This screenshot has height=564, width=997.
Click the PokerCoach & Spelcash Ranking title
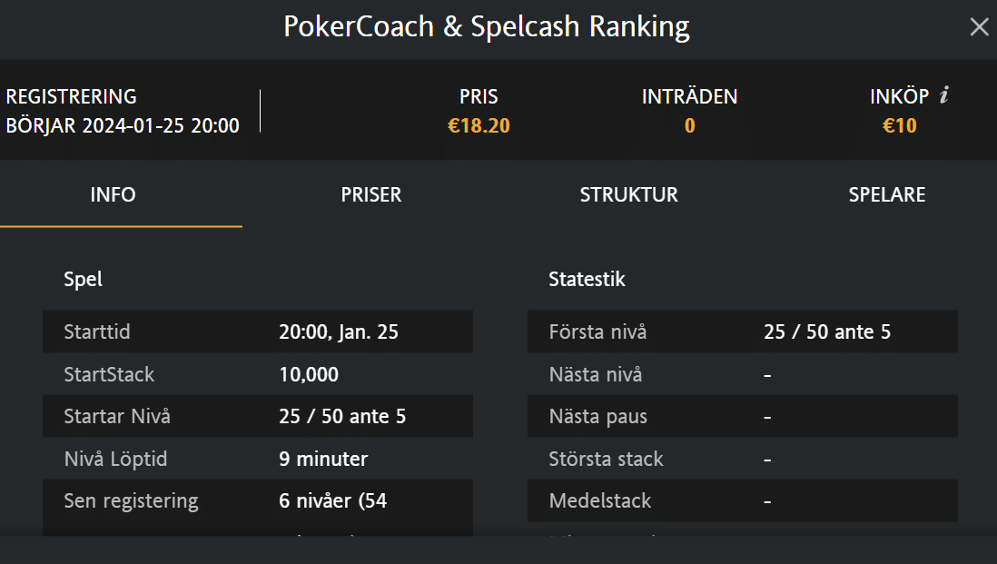tap(487, 27)
